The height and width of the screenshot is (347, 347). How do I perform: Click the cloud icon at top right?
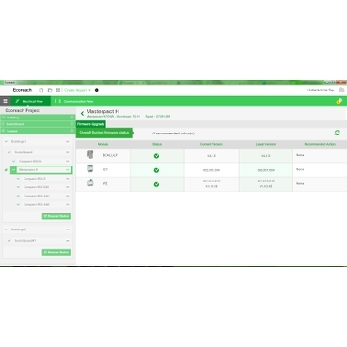tap(341, 90)
